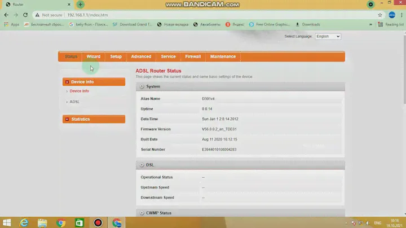
Task: Switch to the Wizard tab
Action: point(93,56)
